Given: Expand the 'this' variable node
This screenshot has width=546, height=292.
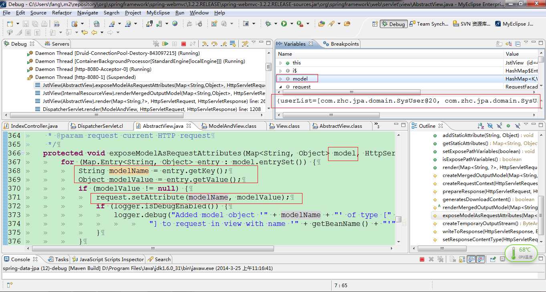Looking at the screenshot, I should click(281, 63).
